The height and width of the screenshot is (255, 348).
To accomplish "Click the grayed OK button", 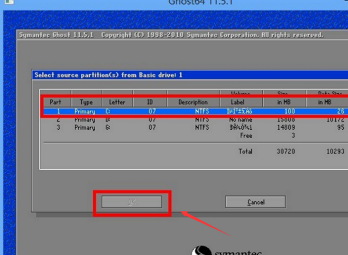I will click(x=132, y=202).
